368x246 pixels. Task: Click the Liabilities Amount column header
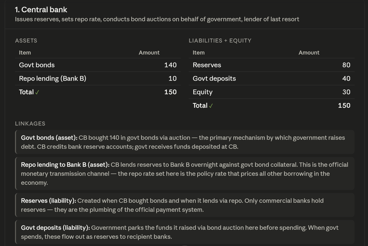(x=309, y=53)
